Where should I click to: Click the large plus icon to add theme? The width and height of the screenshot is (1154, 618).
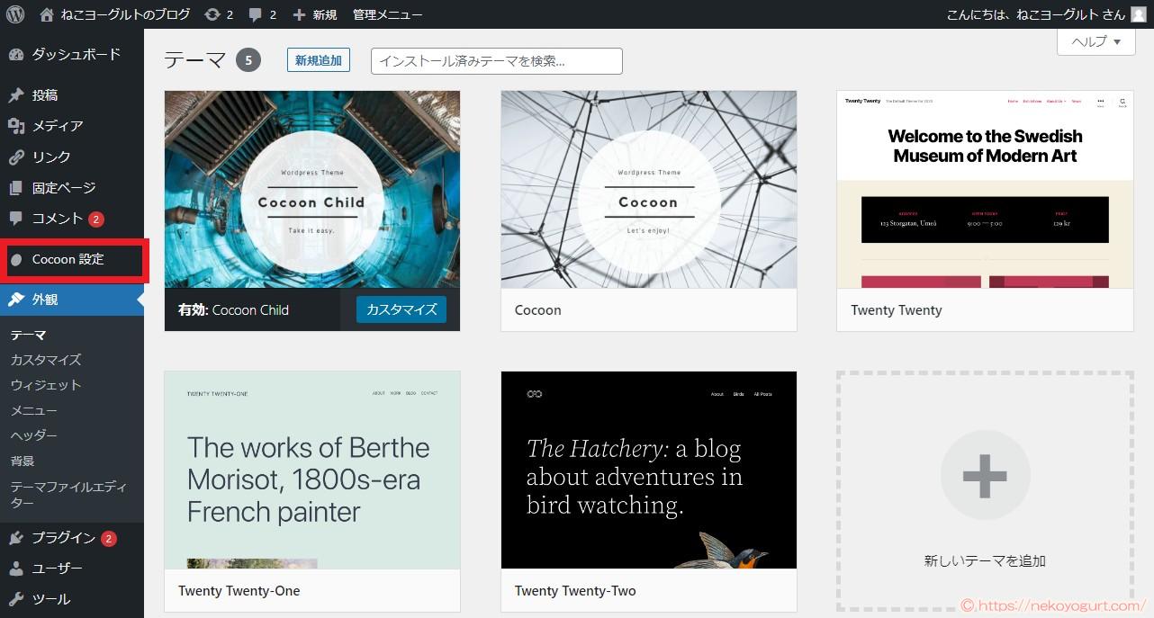pyautogui.click(x=985, y=475)
